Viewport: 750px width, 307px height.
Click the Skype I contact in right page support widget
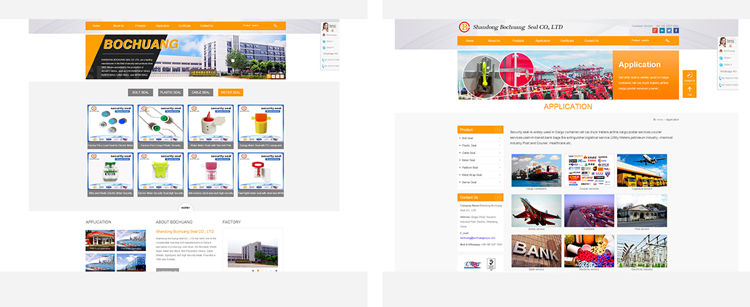point(727,57)
